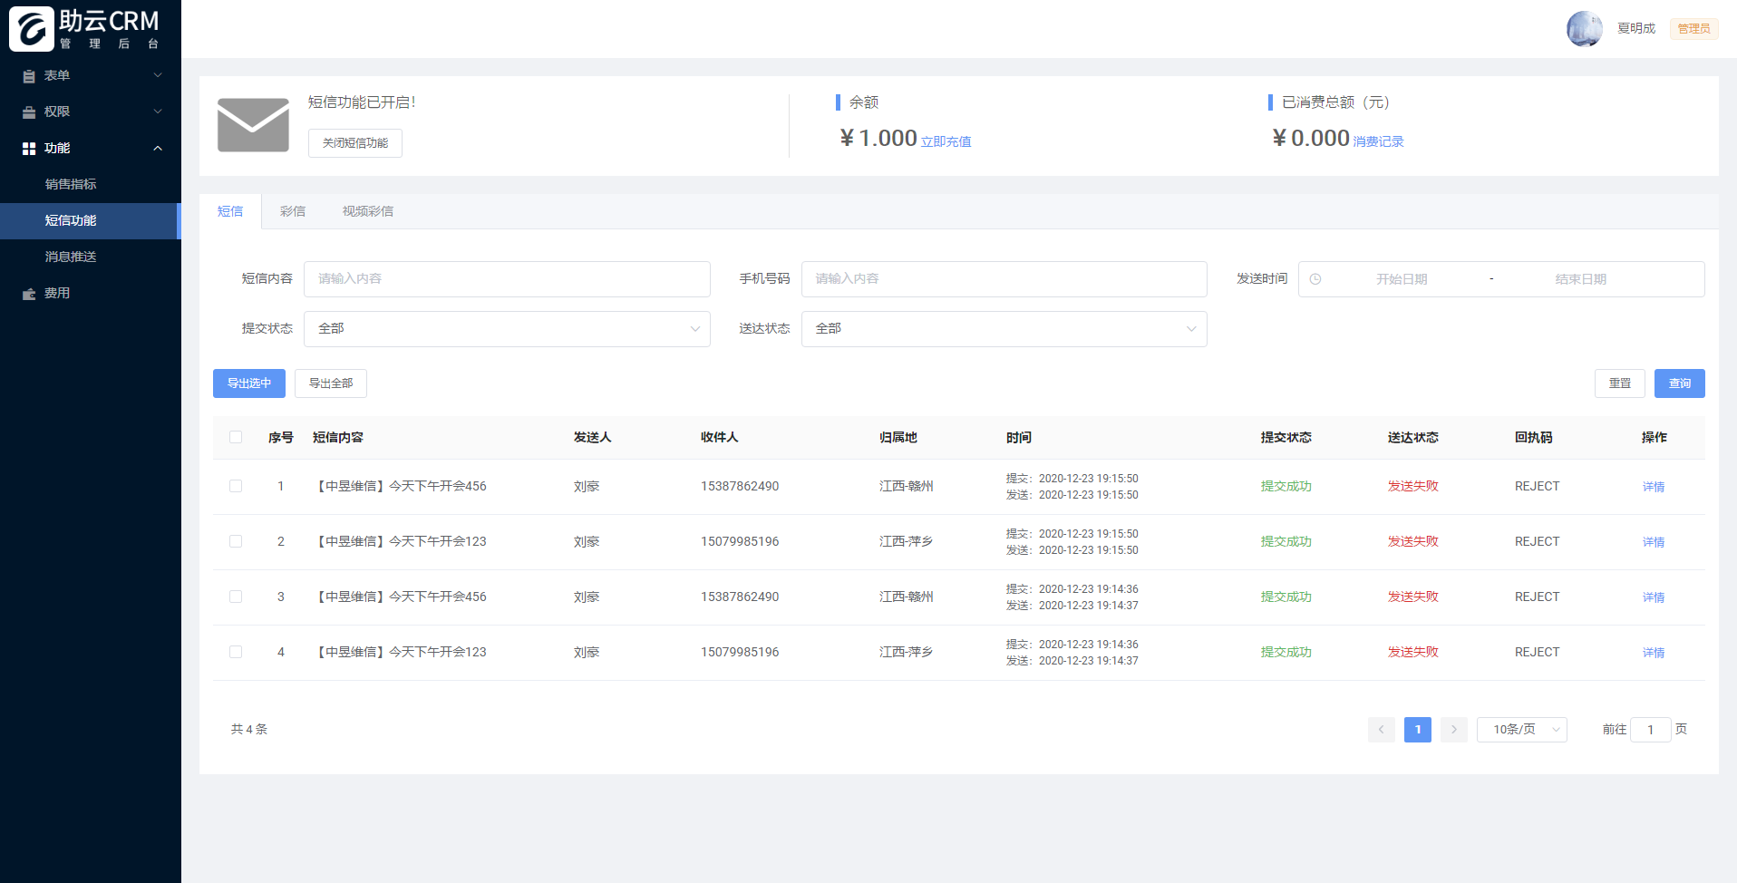Image resolution: width=1737 pixels, height=883 pixels.
Task: Switch to the 视频彩信 tab
Action: 368,211
